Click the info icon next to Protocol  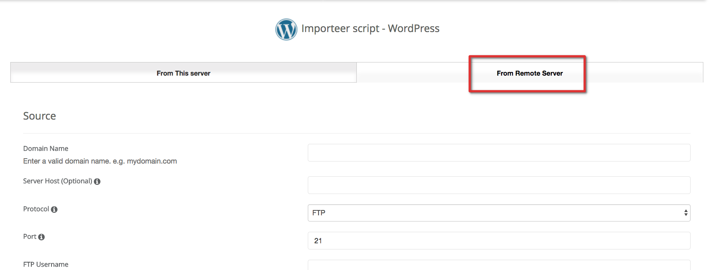pos(54,210)
